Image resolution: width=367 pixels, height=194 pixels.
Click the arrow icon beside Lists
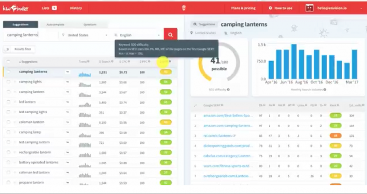pyautogui.click(x=54, y=8)
